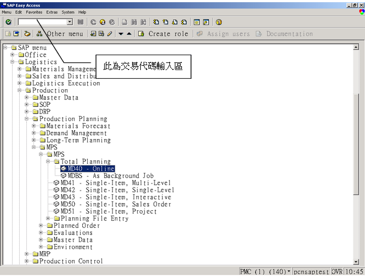Expand the SOP folder node
This screenshot has height=277, width=365.
pos(26,105)
